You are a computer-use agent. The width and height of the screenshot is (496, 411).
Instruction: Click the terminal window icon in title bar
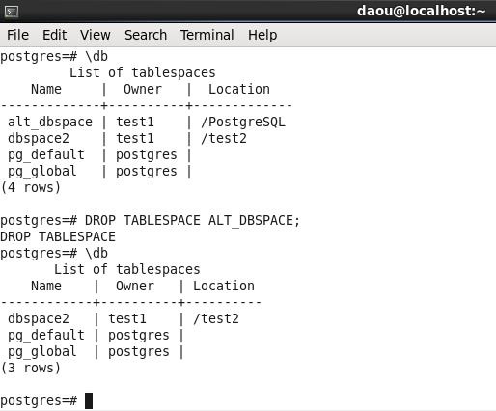pos(12,12)
